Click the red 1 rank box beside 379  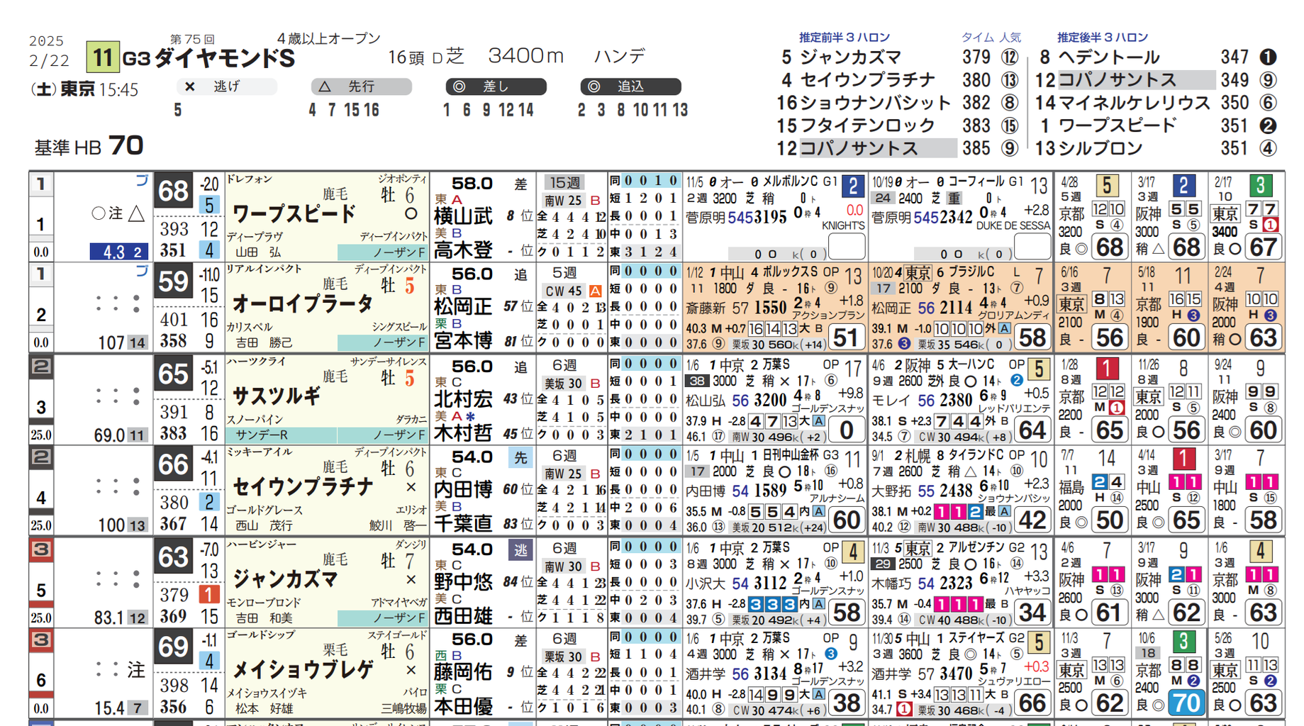coord(208,594)
